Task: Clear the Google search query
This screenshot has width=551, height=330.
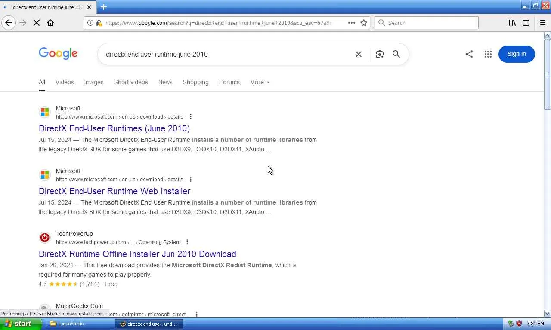Action: [x=358, y=54]
